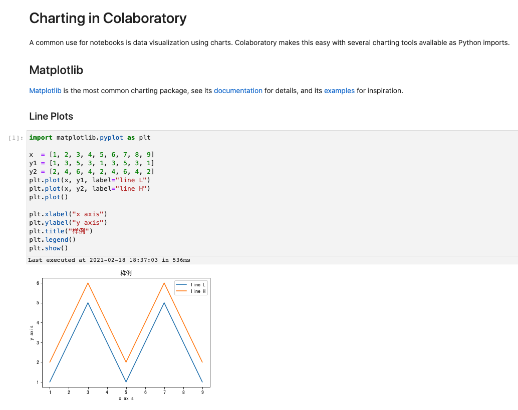Place cursor in the plt.title code line
Viewport: 518px width, 410px height.
coord(61,231)
